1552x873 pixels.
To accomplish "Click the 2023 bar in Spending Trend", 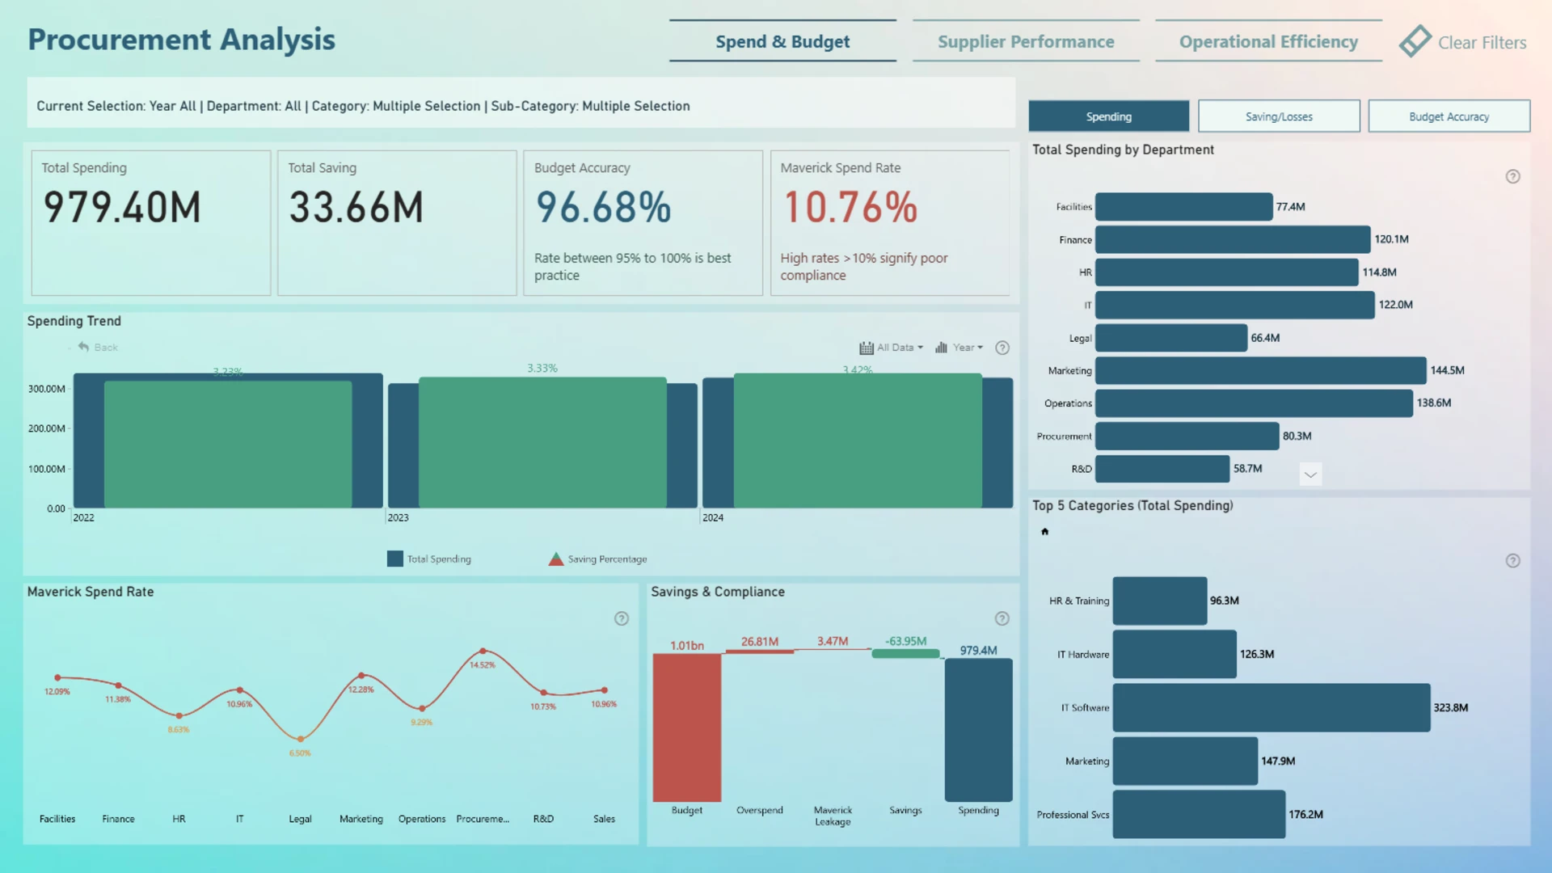I will [542, 443].
